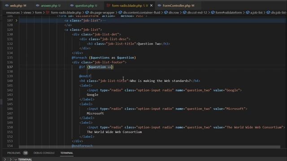Open the Debug Console panel tab
Viewport: 287px width, 161px height.
[x=44, y=153]
